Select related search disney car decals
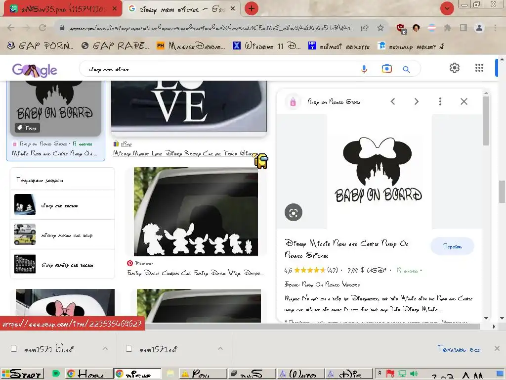 62,205
